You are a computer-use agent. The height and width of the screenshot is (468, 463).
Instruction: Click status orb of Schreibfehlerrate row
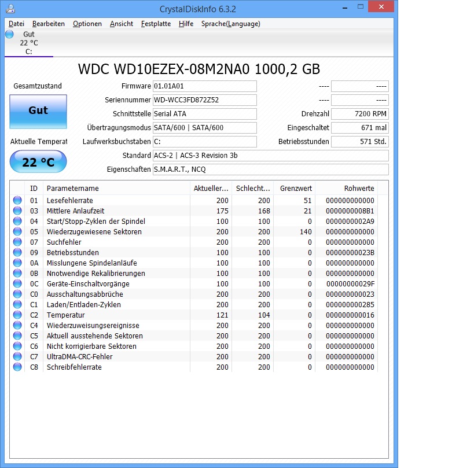click(17, 367)
